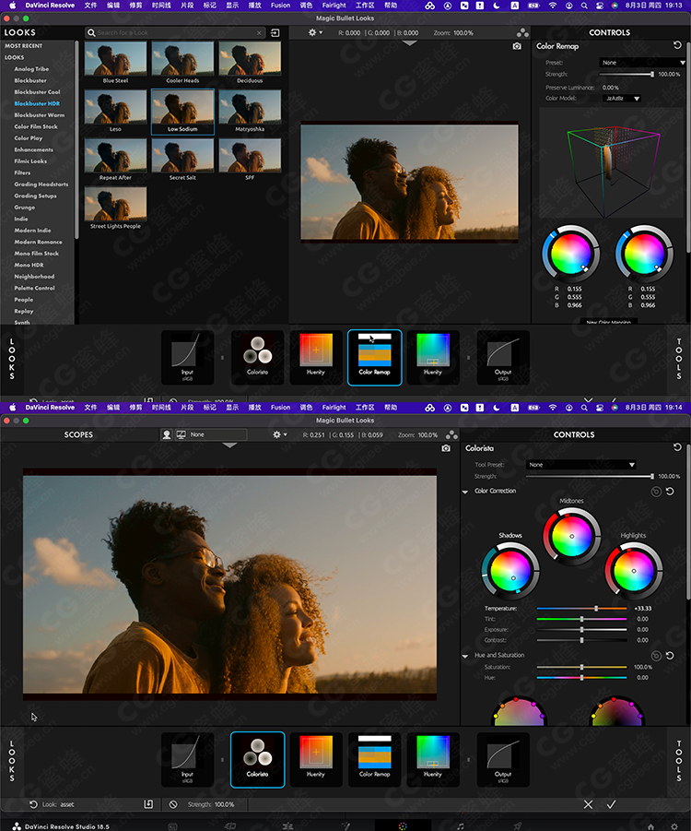Open the Color page via the DaVinci Resolve color icon
Viewport: 691px width, 831px height.
coord(403,826)
